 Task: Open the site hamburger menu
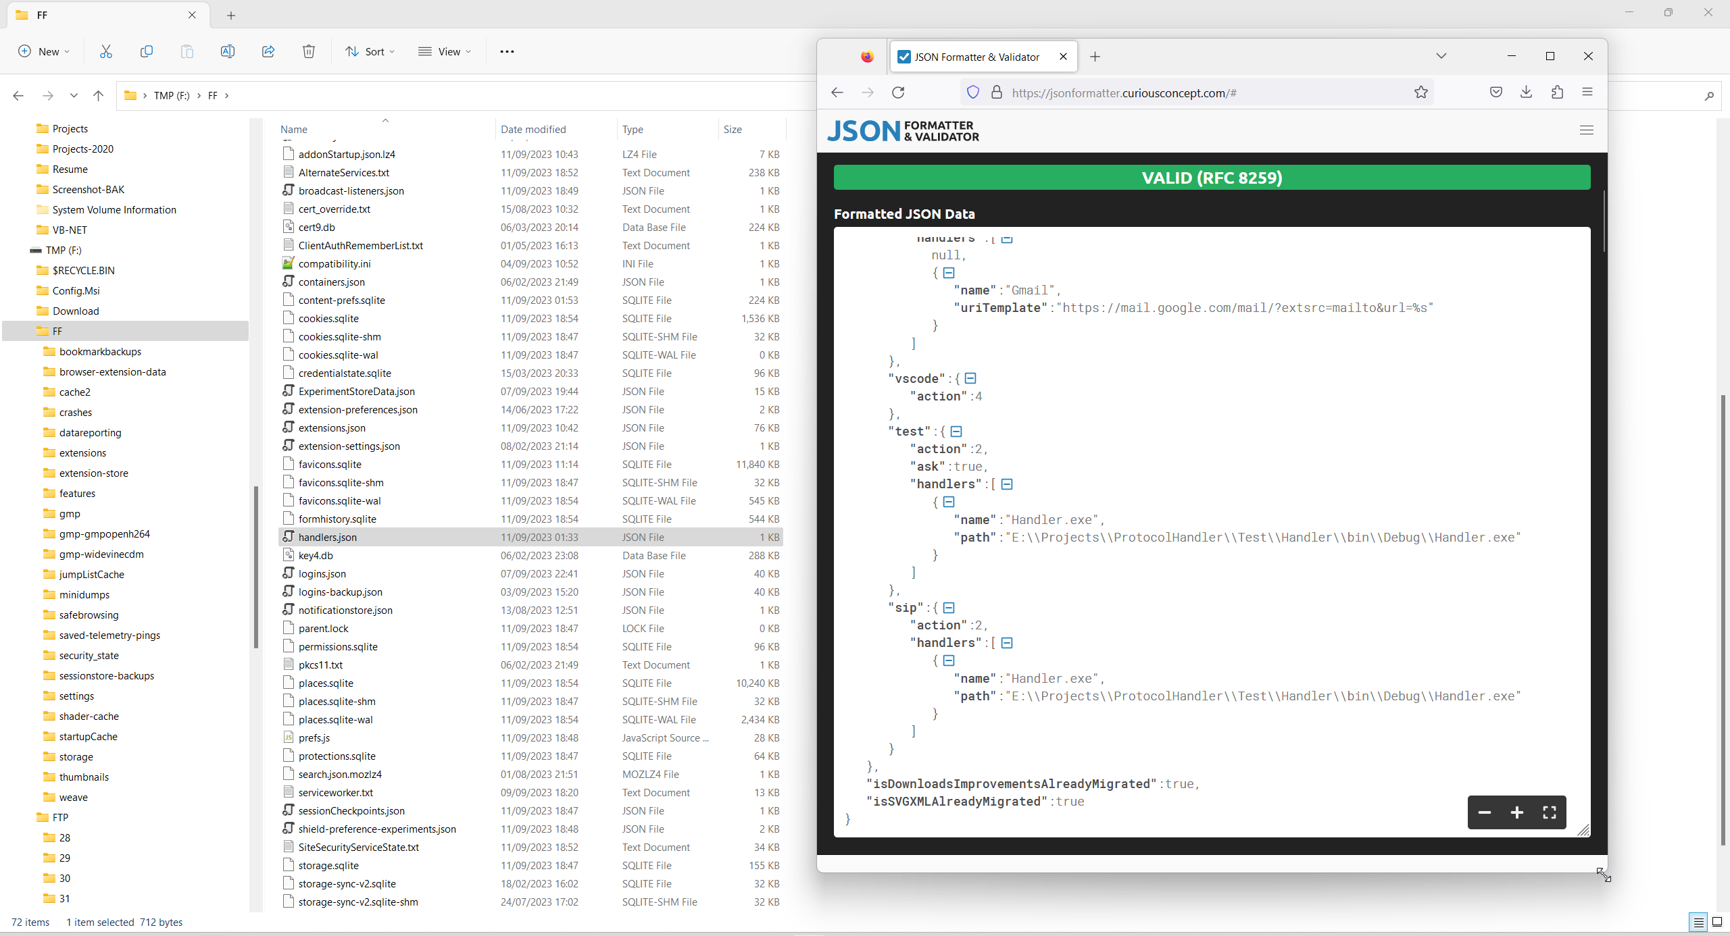[x=1587, y=130]
